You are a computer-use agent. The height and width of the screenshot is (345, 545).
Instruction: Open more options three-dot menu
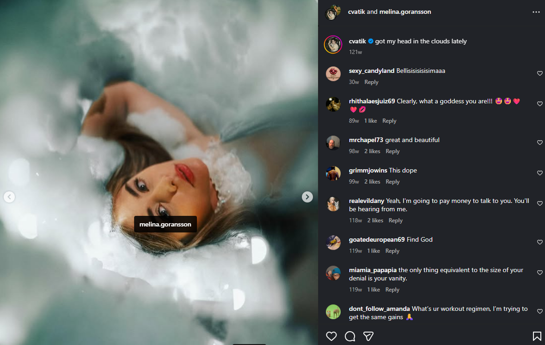(x=536, y=12)
